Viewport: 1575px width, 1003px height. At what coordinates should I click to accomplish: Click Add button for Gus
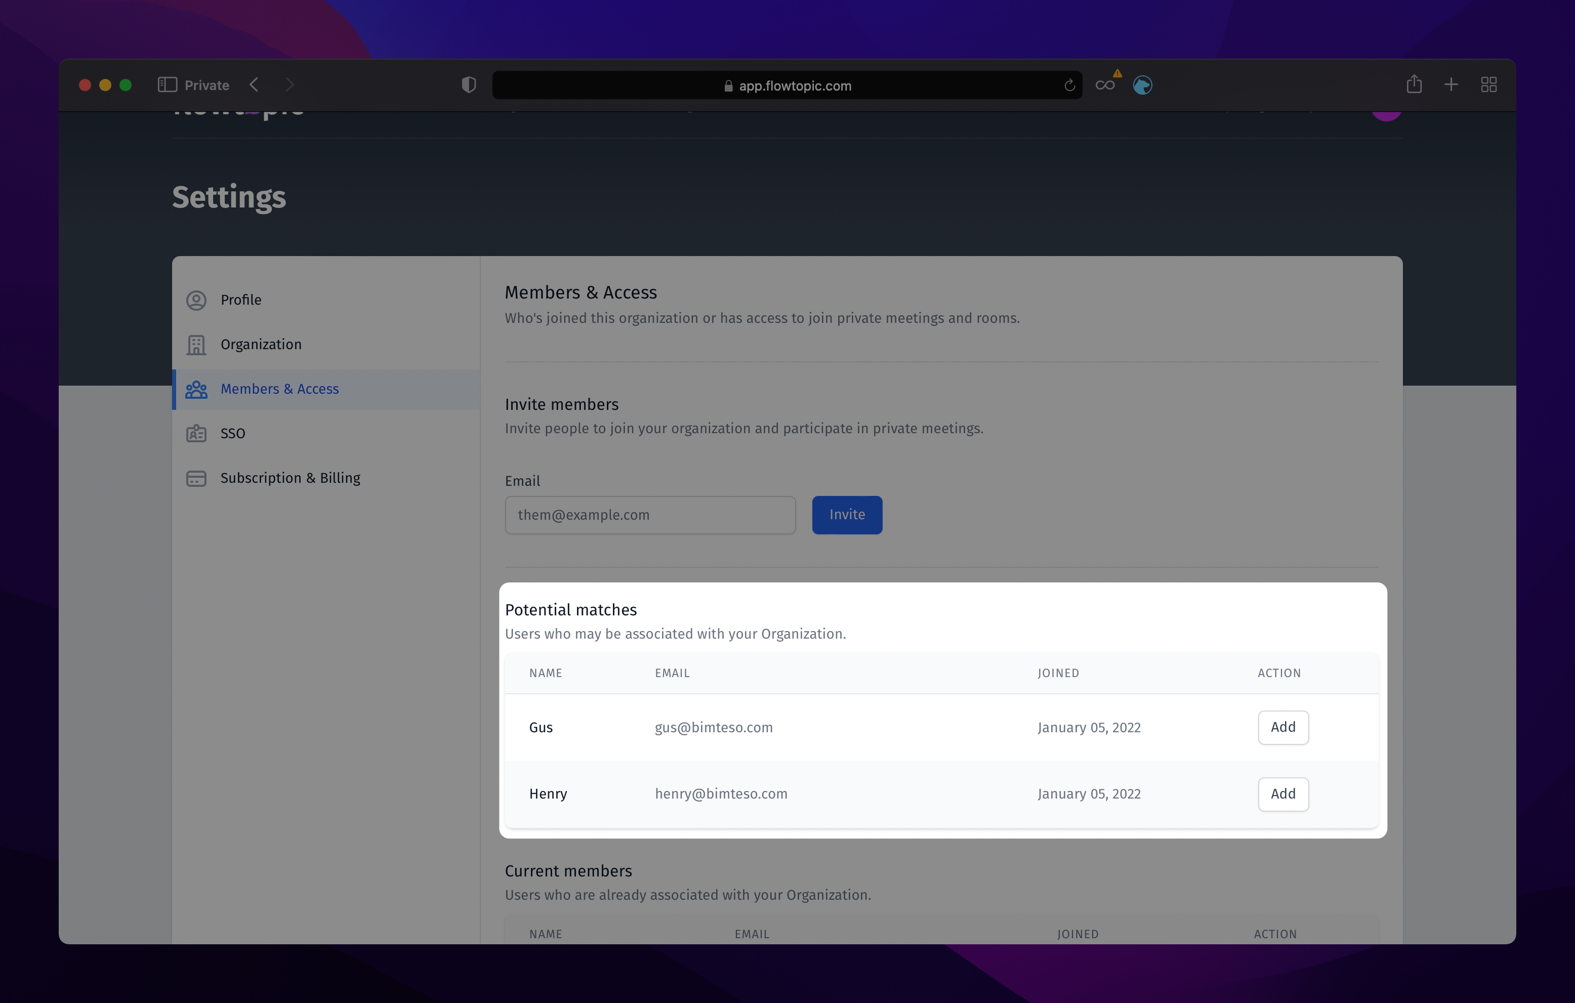(x=1282, y=726)
